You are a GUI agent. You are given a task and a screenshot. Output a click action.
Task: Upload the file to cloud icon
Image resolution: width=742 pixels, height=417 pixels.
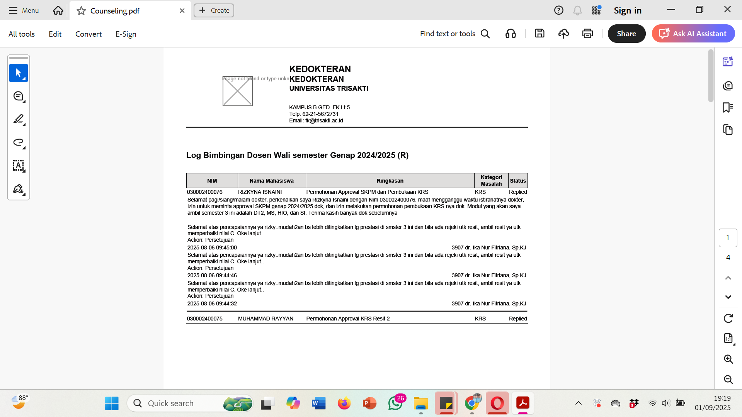563,34
